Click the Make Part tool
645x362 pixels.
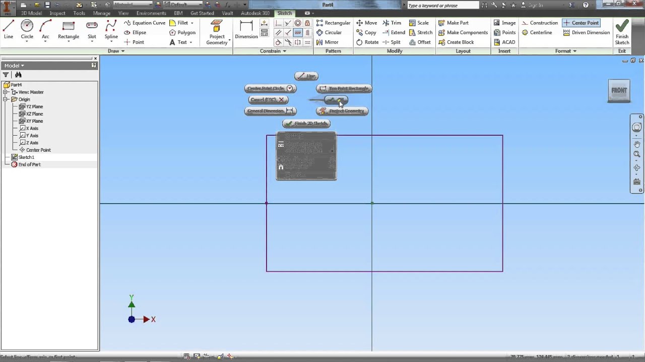[453, 23]
